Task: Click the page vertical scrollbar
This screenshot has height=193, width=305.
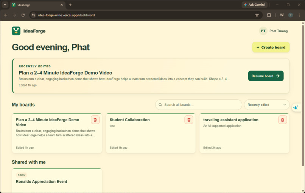Action: [x=303, y=96]
